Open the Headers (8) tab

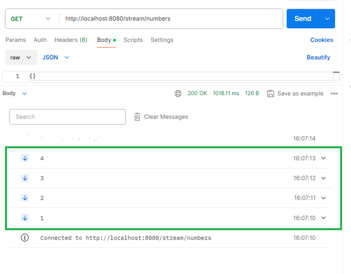(71, 40)
